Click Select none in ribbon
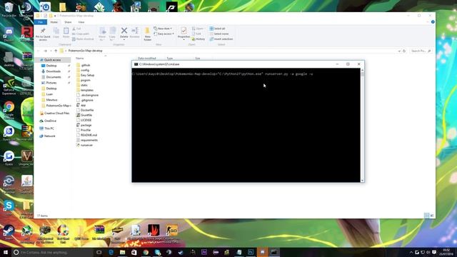Viewport: 457px width, 257px height. 219,34
